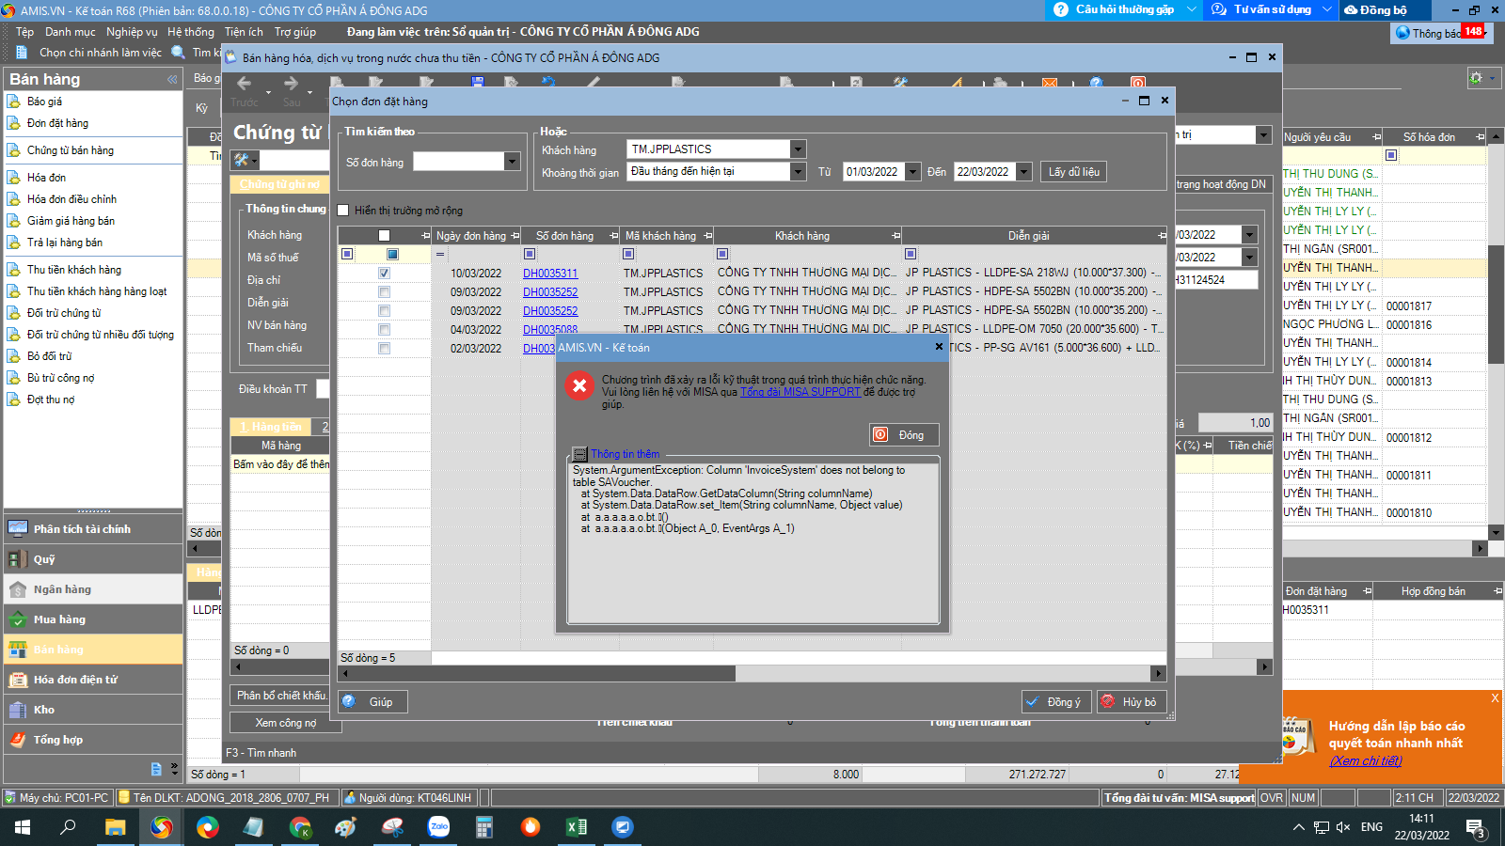Click the Kho module icon
Screen dimensions: 1505x846
pos(18,710)
